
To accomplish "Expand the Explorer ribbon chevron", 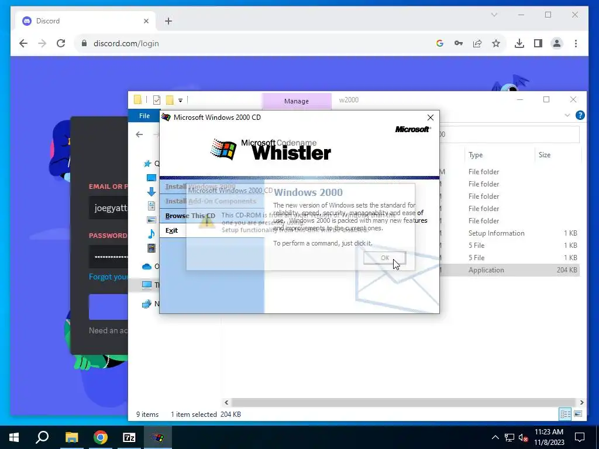I will [x=567, y=115].
